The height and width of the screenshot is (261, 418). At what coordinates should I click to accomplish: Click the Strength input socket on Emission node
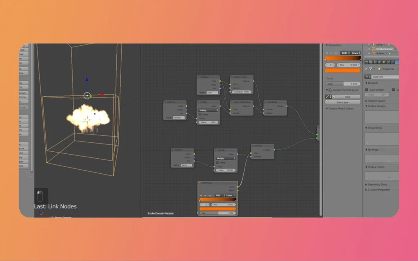(x=251, y=157)
